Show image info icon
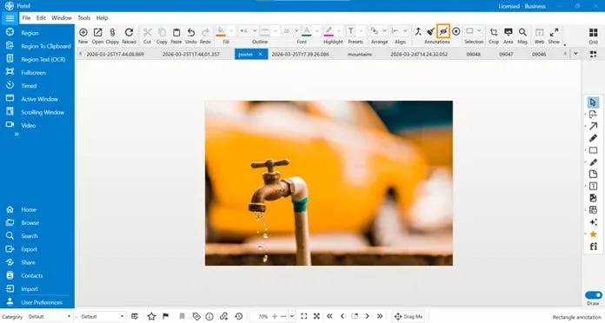This screenshot has height=323, width=605. pyautogui.click(x=209, y=316)
